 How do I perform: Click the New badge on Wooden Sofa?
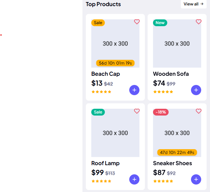160,23
